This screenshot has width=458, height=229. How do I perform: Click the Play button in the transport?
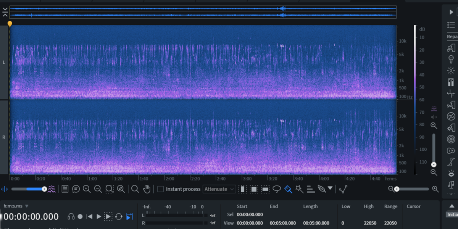[x=99, y=216]
